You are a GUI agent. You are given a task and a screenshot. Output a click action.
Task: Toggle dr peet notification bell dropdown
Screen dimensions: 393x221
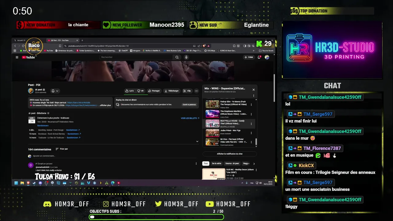pyautogui.click(x=55, y=91)
